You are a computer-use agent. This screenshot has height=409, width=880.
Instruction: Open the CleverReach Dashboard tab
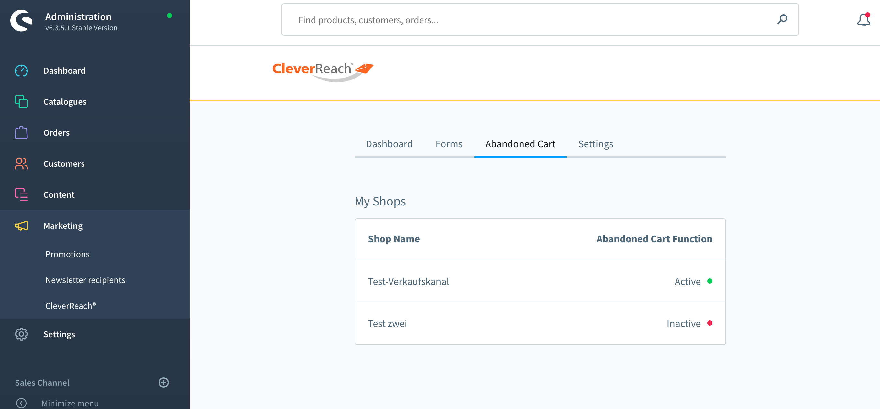pyautogui.click(x=389, y=144)
